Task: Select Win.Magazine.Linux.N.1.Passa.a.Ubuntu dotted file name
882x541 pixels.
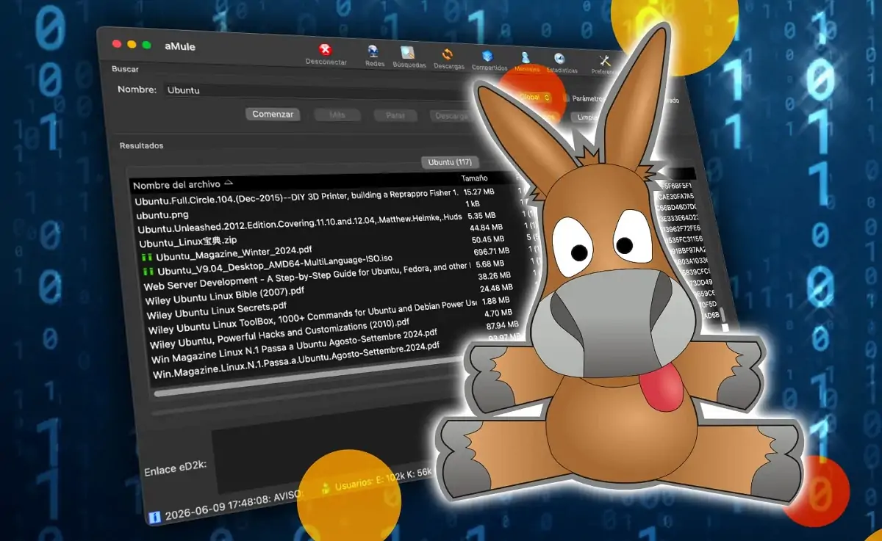Action: point(295,359)
